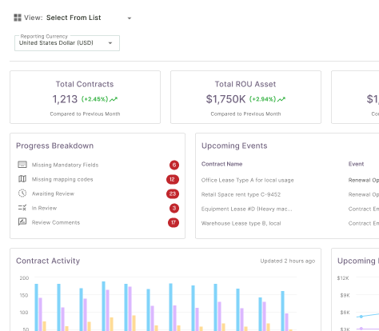
Task: Click the Missing mapping codes map icon
Action: 22,179
